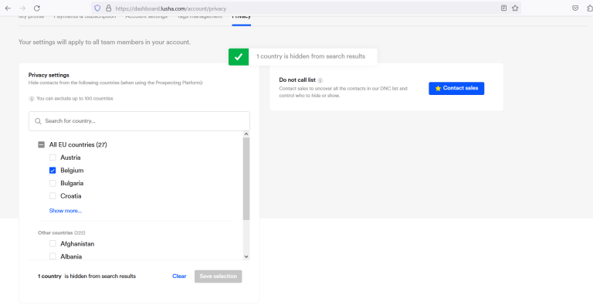
Task: Click the browser forward arrow
Action: point(22,8)
